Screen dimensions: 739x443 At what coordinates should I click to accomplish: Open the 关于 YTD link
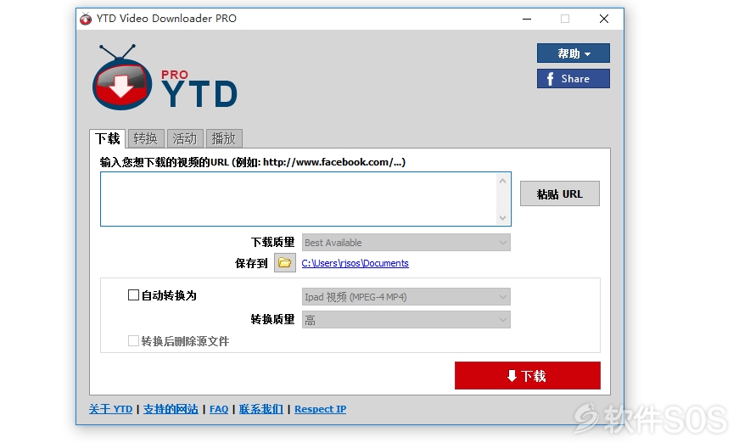pos(111,409)
